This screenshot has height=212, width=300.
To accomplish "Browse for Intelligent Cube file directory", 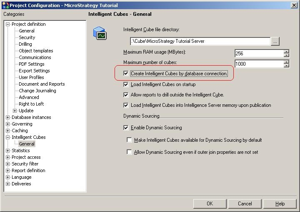I will coord(275,42).
